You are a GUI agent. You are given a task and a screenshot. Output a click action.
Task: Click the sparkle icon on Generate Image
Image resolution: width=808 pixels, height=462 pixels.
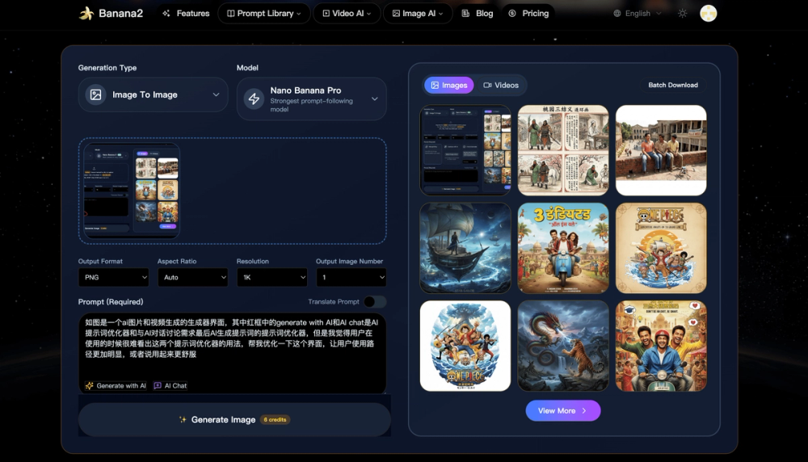pos(183,420)
